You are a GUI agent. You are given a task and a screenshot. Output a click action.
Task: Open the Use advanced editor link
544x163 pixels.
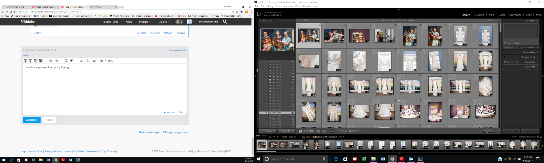click(x=178, y=50)
